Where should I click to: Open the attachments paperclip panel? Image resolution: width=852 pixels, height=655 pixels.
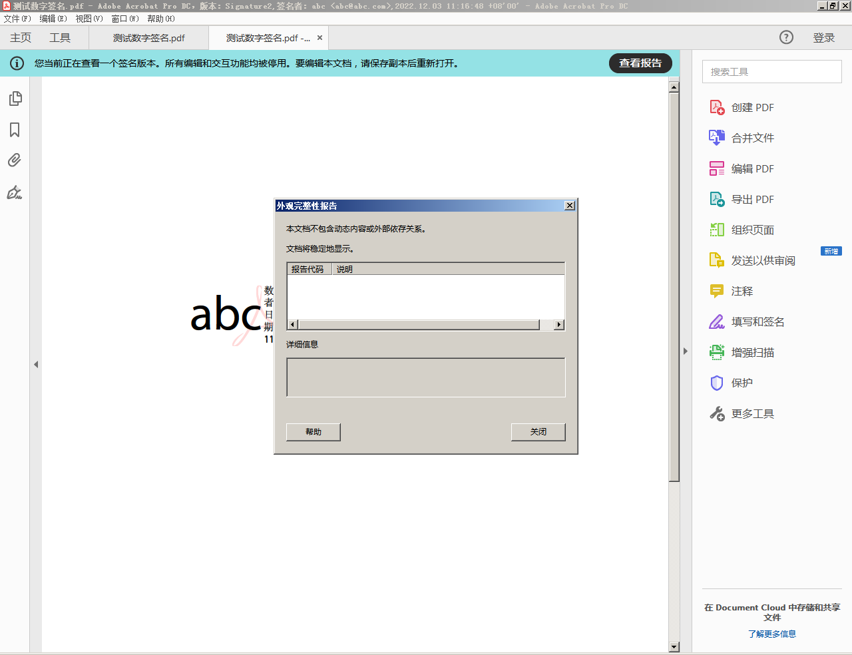(x=15, y=160)
